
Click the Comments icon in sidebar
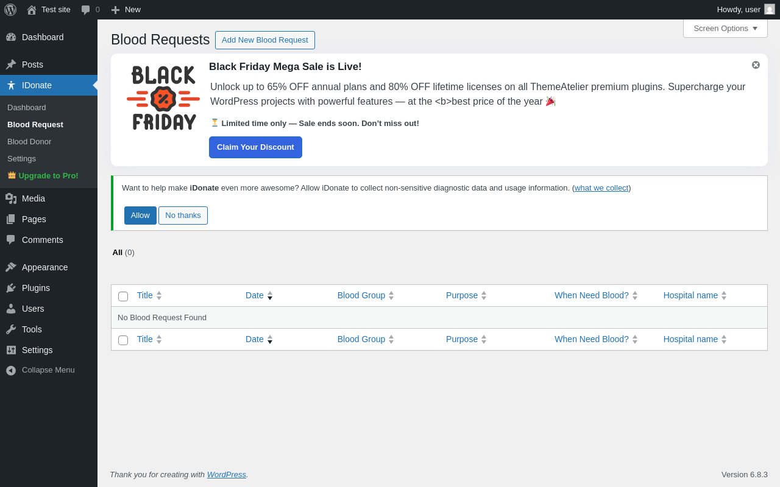pos(11,240)
